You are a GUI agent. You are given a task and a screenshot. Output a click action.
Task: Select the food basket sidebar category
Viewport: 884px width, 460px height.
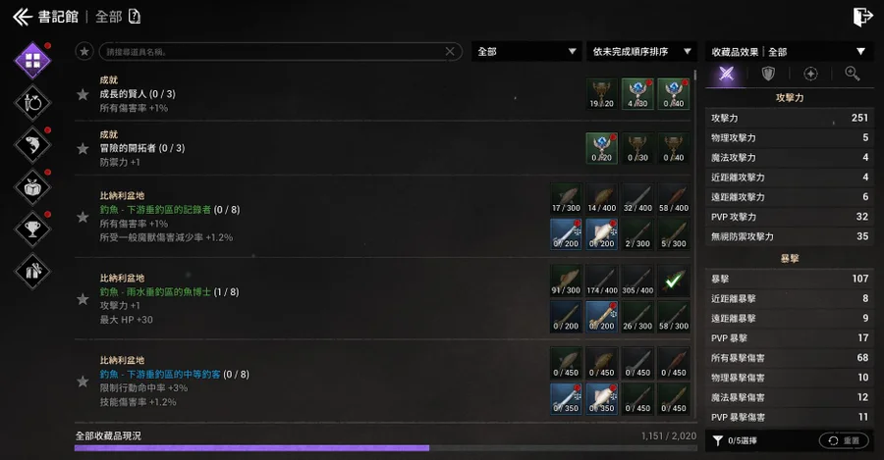[32, 187]
